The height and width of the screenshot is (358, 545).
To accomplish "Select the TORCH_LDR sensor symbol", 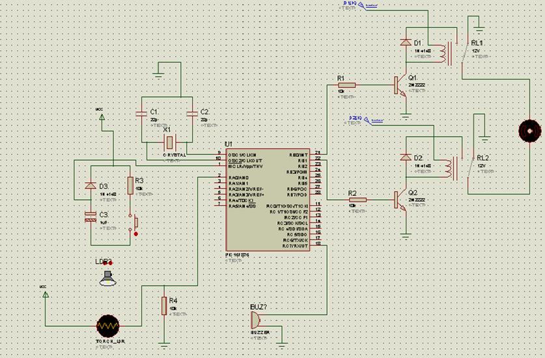I will [x=107, y=326].
